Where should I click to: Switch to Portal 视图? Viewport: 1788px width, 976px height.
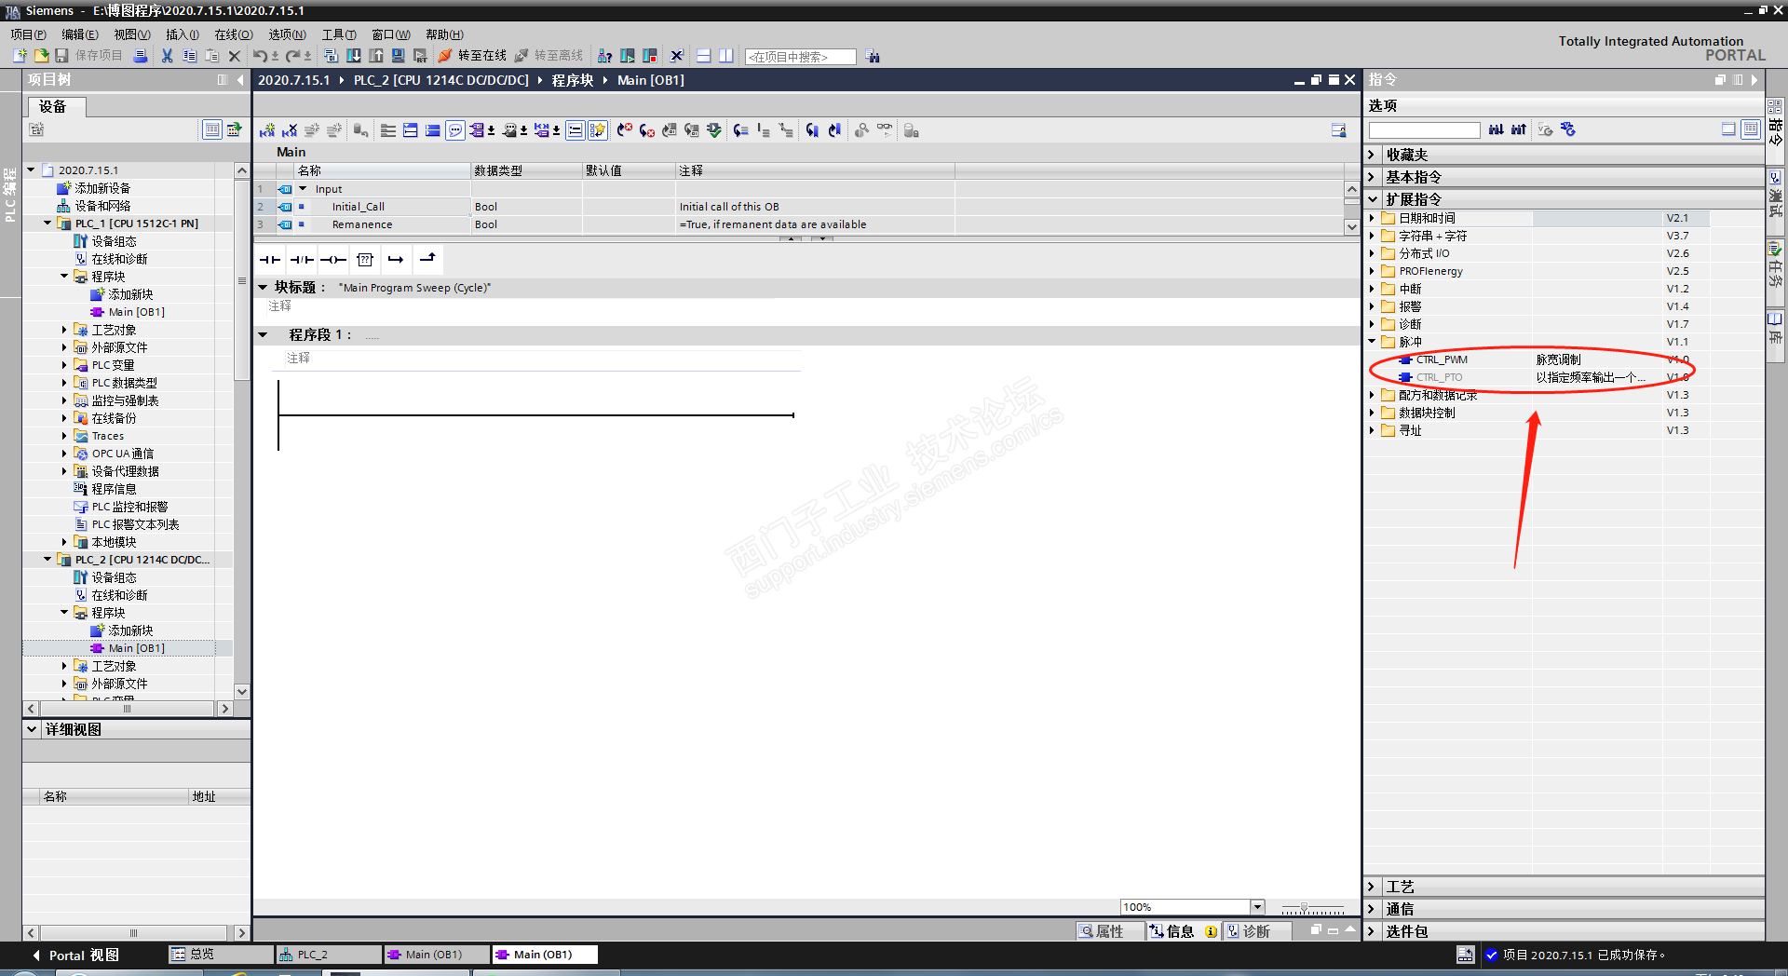(75, 956)
